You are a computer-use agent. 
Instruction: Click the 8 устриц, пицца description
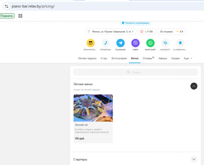coord(92,131)
